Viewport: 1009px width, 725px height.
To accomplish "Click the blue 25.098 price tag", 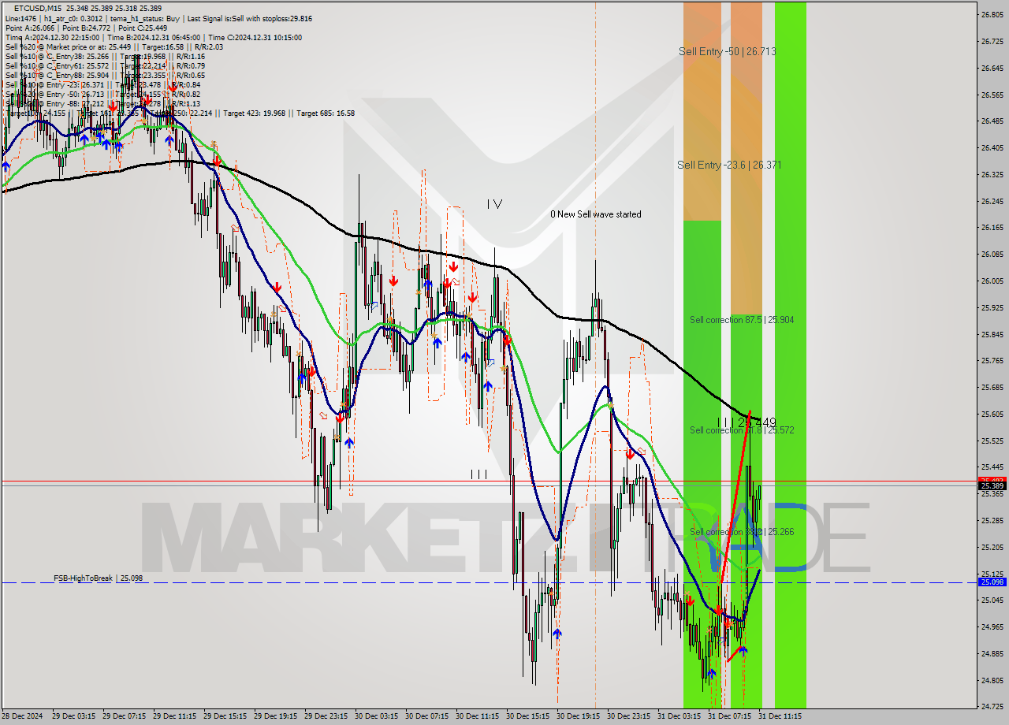I will click(x=992, y=582).
